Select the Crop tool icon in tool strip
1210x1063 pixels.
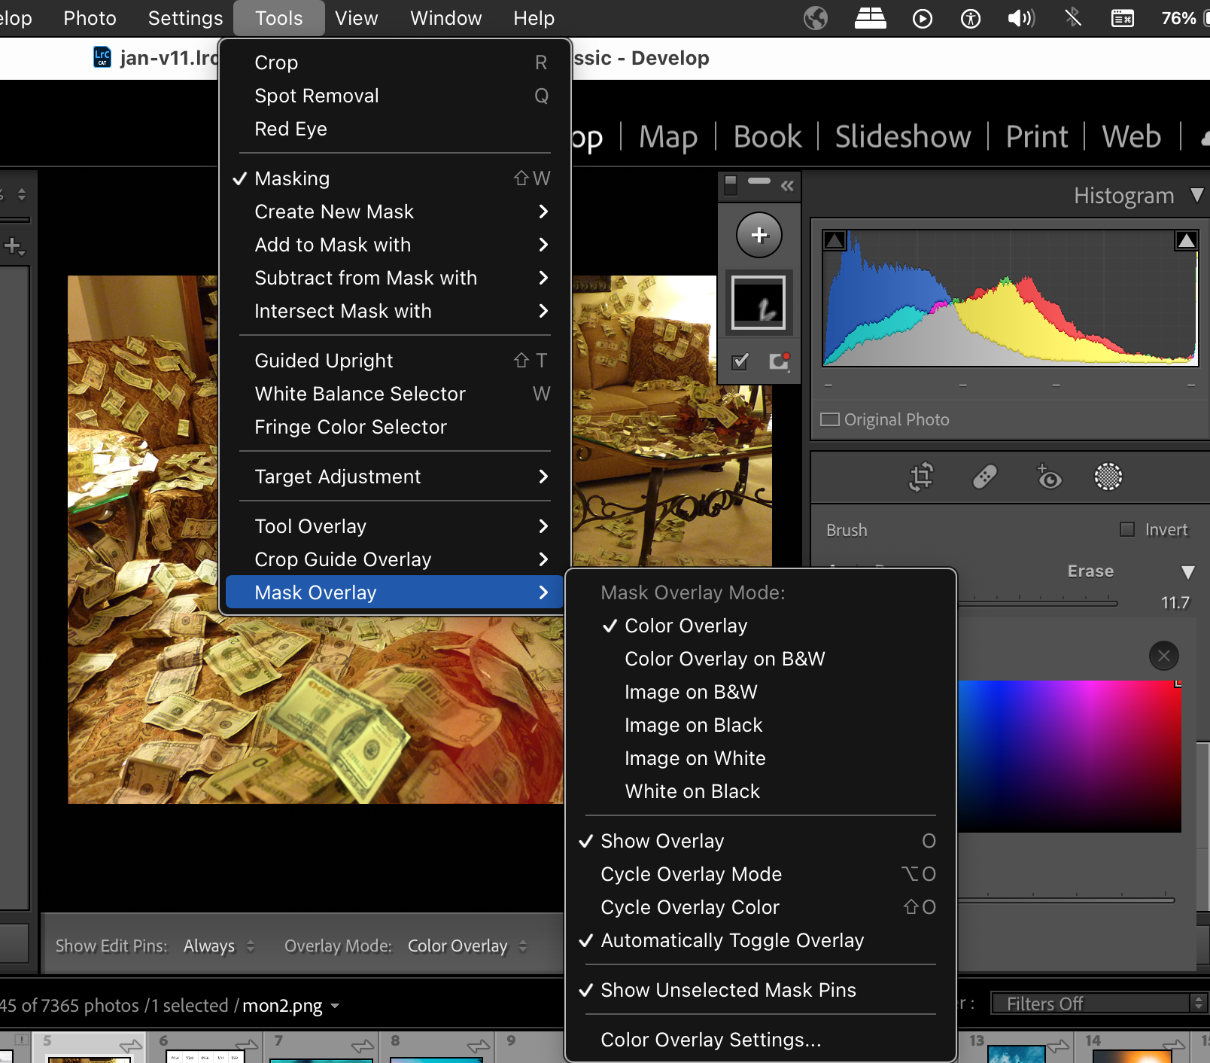click(x=921, y=477)
